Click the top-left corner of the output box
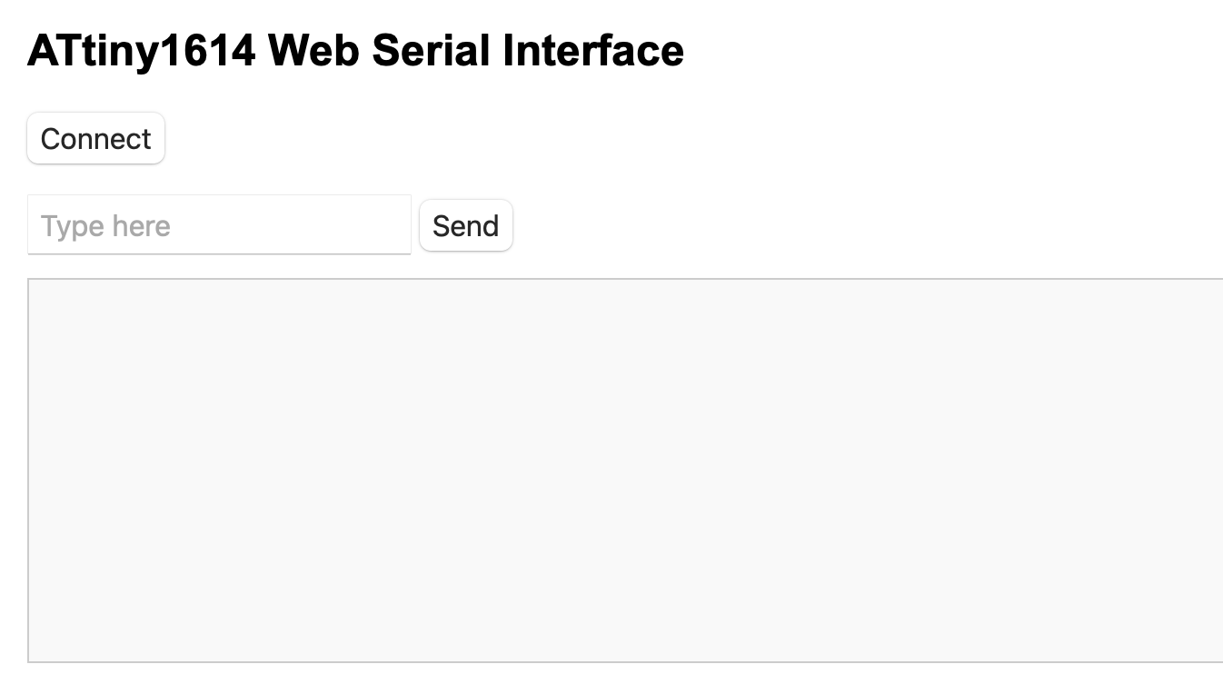Screen dimensions: 1223x694 [x=31, y=282]
